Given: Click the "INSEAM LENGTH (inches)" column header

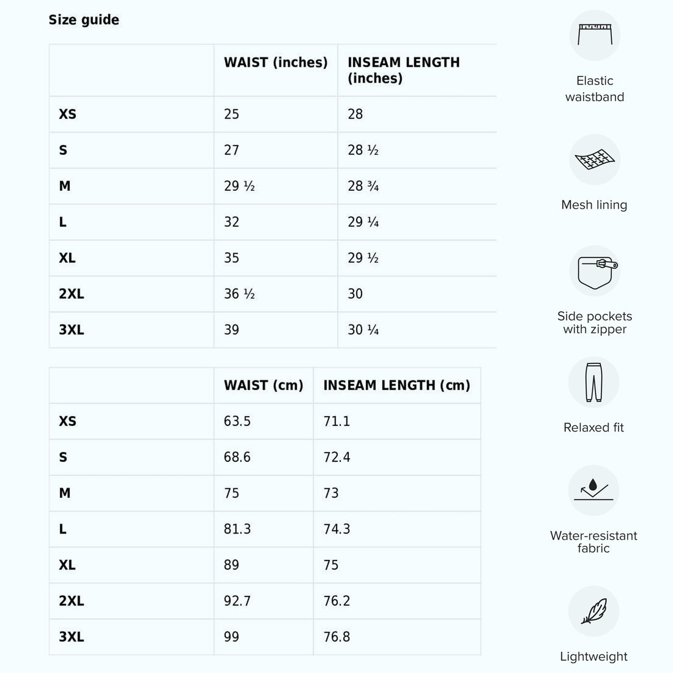Looking at the screenshot, I should [403, 70].
